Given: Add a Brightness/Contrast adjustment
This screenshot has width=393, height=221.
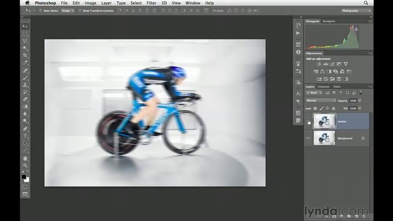Looking at the screenshot, I should tap(319, 64).
